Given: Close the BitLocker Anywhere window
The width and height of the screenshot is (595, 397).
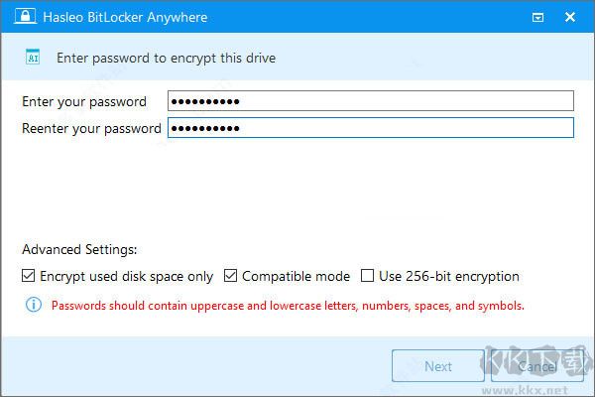Looking at the screenshot, I should click(x=570, y=17).
